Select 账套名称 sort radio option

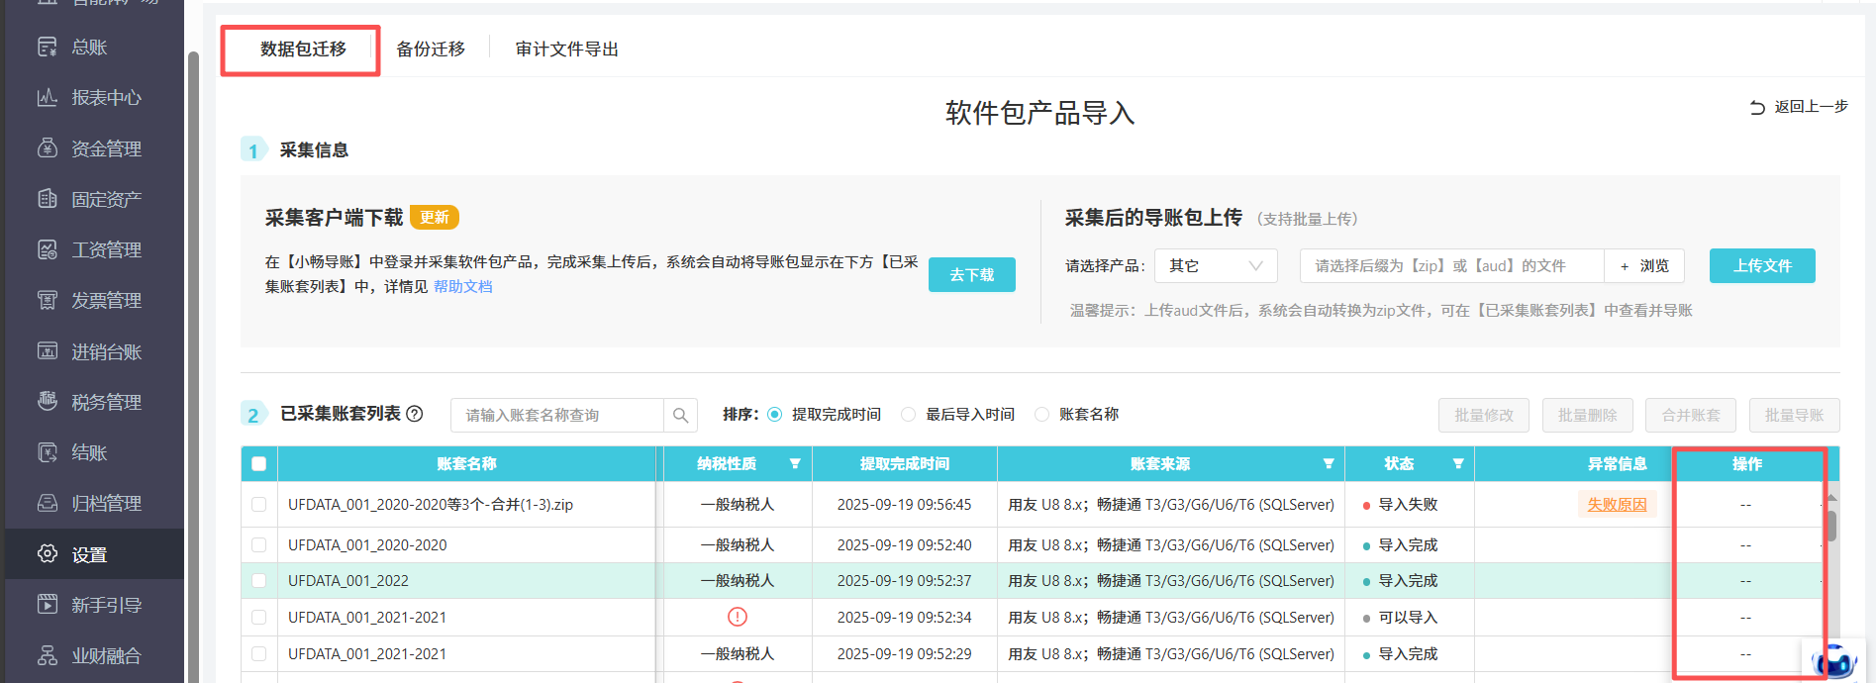click(x=1041, y=415)
